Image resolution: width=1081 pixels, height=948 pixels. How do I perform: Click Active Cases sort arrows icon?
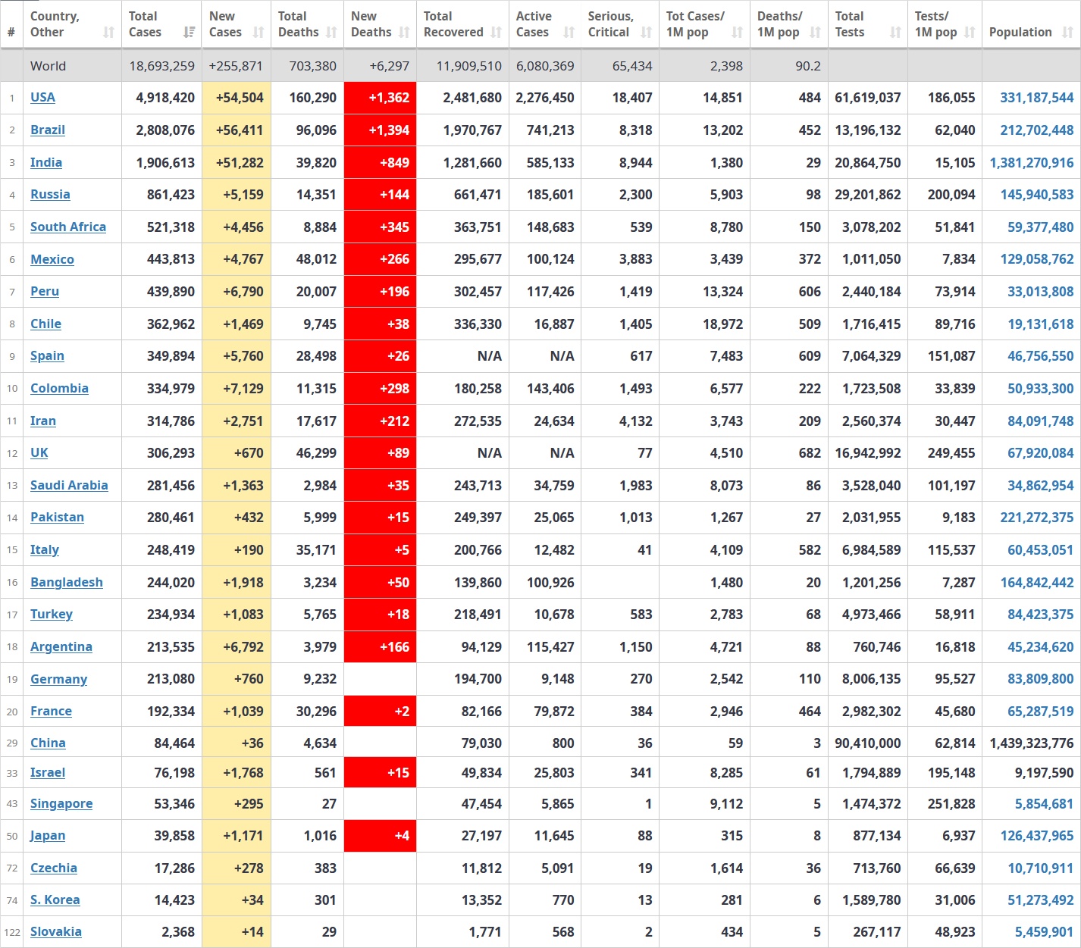tap(569, 33)
